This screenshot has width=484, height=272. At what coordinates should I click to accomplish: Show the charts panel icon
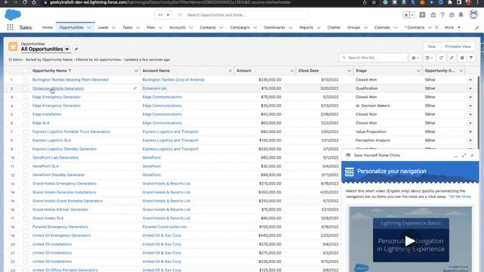click(x=462, y=57)
